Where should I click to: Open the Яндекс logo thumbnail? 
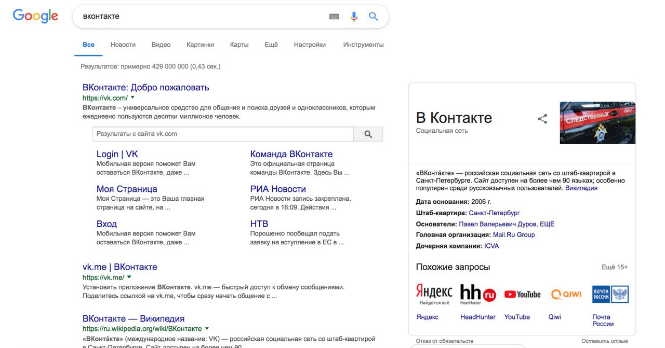click(434, 294)
